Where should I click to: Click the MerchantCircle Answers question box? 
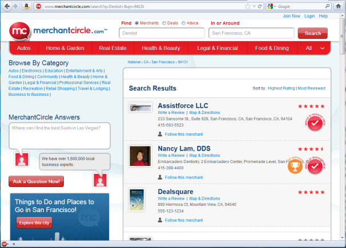pyautogui.click(x=59, y=136)
